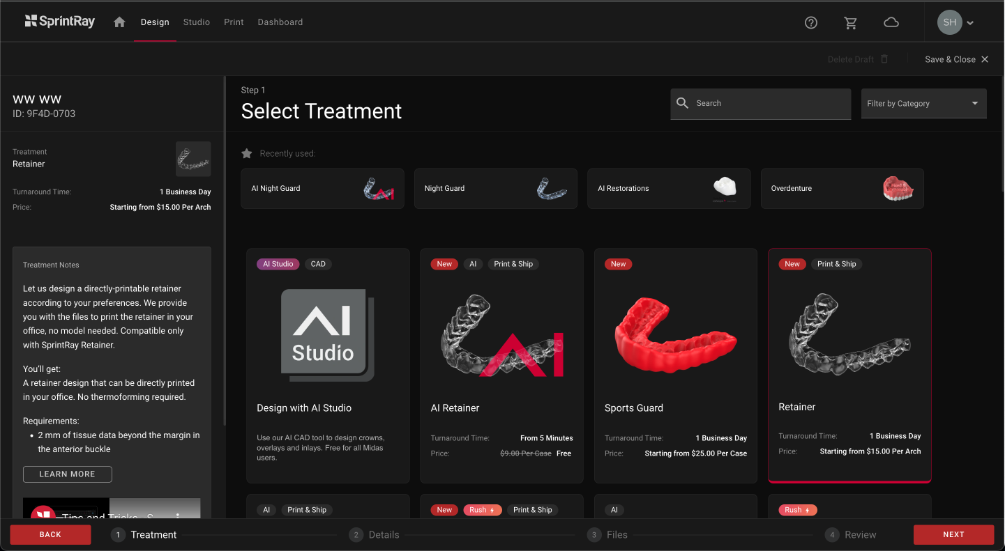Click the LEARN MORE button
This screenshot has width=1005, height=551.
tap(67, 474)
